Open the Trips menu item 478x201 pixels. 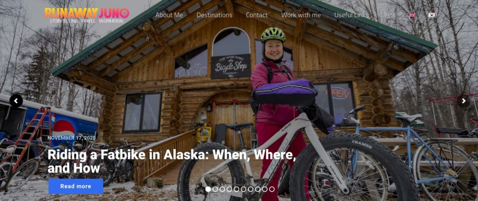(x=389, y=15)
